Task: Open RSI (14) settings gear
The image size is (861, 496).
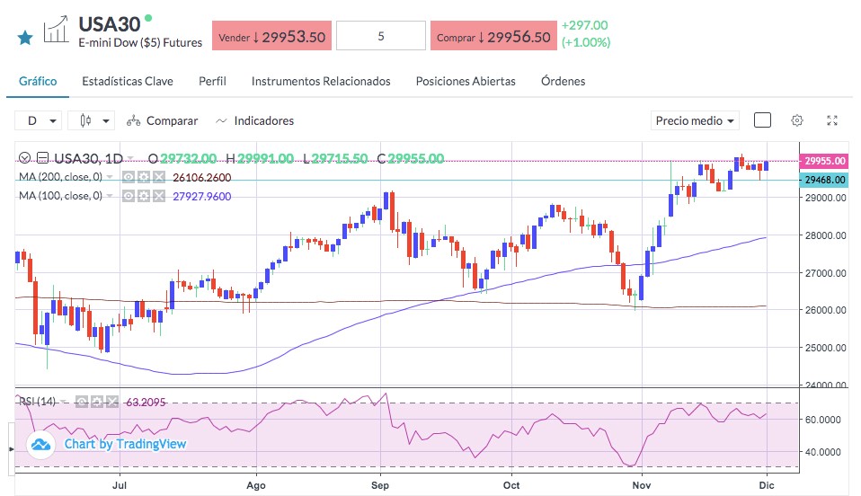Action: point(97,402)
